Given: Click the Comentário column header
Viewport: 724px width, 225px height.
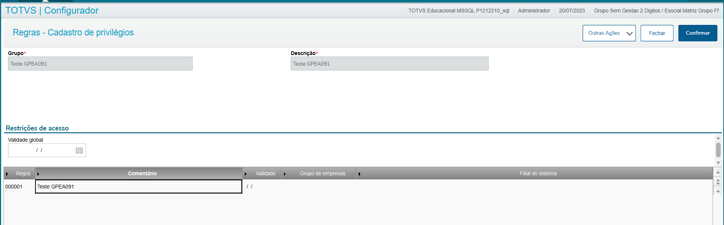Looking at the screenshot, I should click(x=139, y=173).
